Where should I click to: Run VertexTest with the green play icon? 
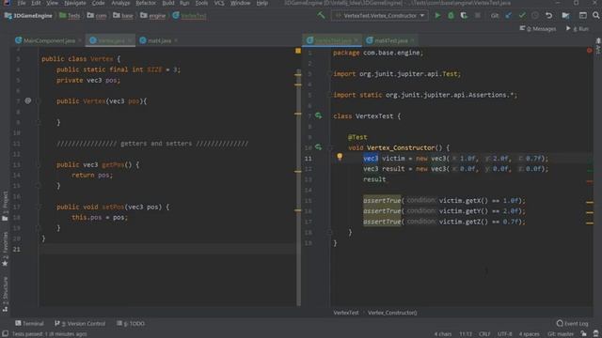[437, 16]
